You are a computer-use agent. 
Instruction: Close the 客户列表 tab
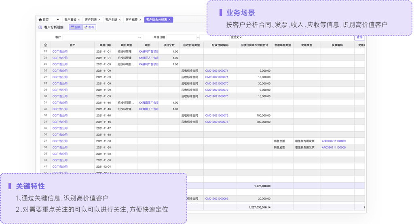99,19
